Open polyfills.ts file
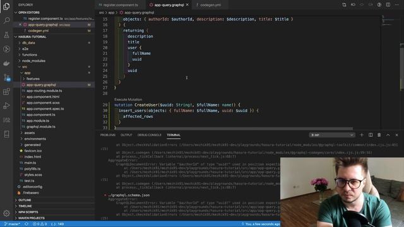404x227 pixels. coord(32,169)
